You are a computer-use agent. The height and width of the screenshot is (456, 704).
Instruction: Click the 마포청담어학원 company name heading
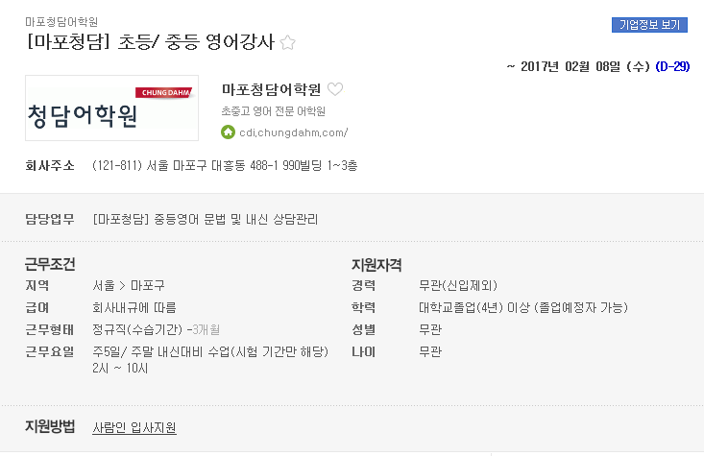271,89
